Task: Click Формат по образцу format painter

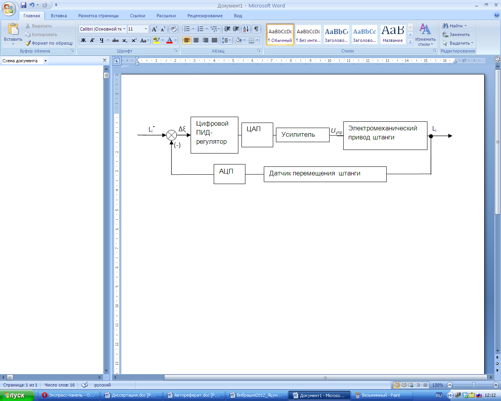Action: pos(49,43)
